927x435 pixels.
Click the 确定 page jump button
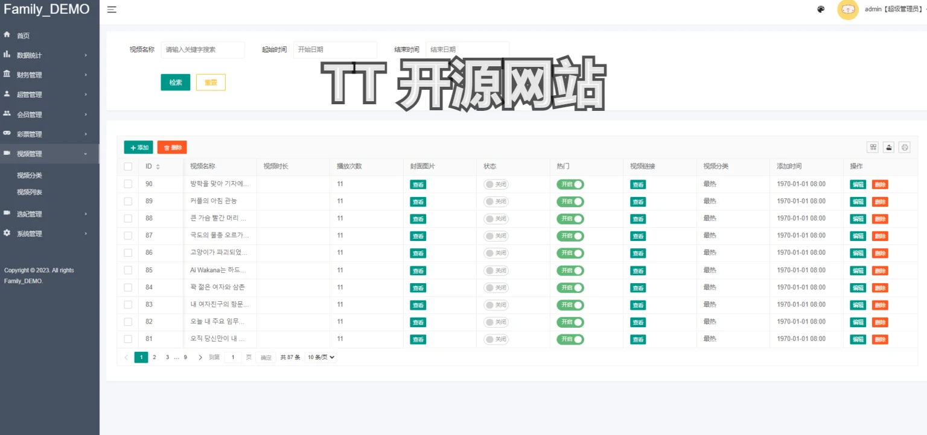click(x=266, y=357)
